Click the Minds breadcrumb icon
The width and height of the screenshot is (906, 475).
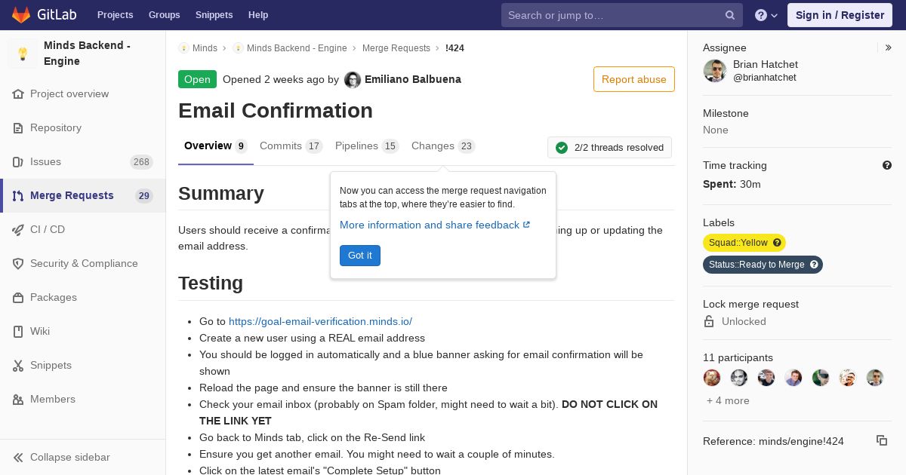pyautogui.click(x=183, y=48)
